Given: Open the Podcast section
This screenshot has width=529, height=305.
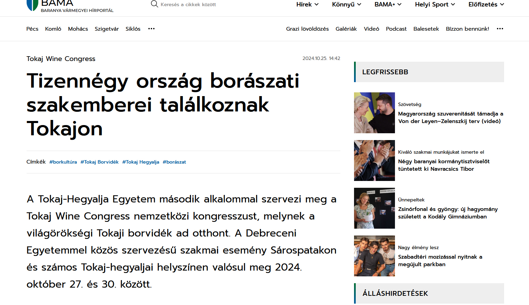Looking at the screenshot, I should pos(396,29).
